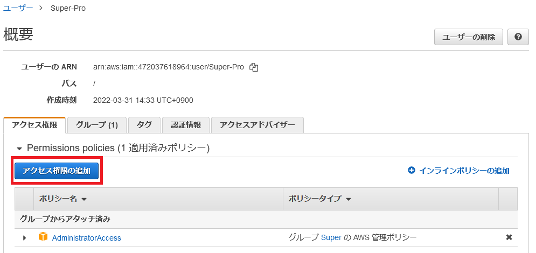The width and height of the screenshot is (536, 253).
Task: Sort by policy type column arrow
Action: click(x=349, y=199)
